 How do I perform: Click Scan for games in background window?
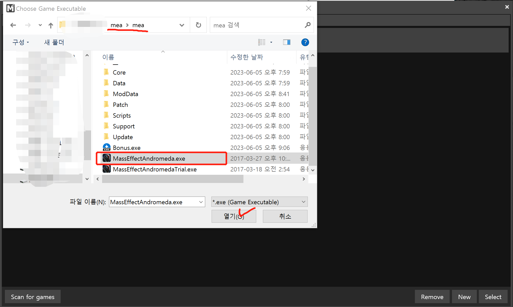coord(33,297)
